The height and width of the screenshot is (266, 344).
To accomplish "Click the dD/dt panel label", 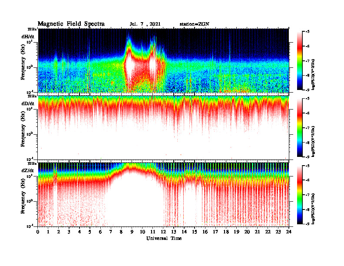I will coord(28,103).
